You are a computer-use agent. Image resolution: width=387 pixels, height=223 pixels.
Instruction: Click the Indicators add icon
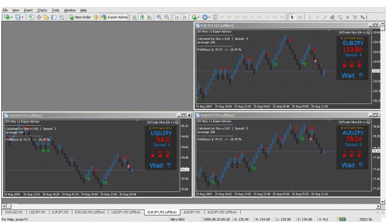pyautogui.click(x=194, y=17)
